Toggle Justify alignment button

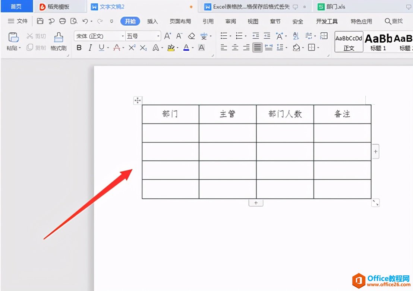point(257,48)
